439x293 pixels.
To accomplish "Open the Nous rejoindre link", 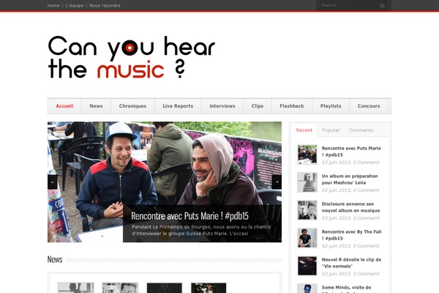I will coord(105,5).
